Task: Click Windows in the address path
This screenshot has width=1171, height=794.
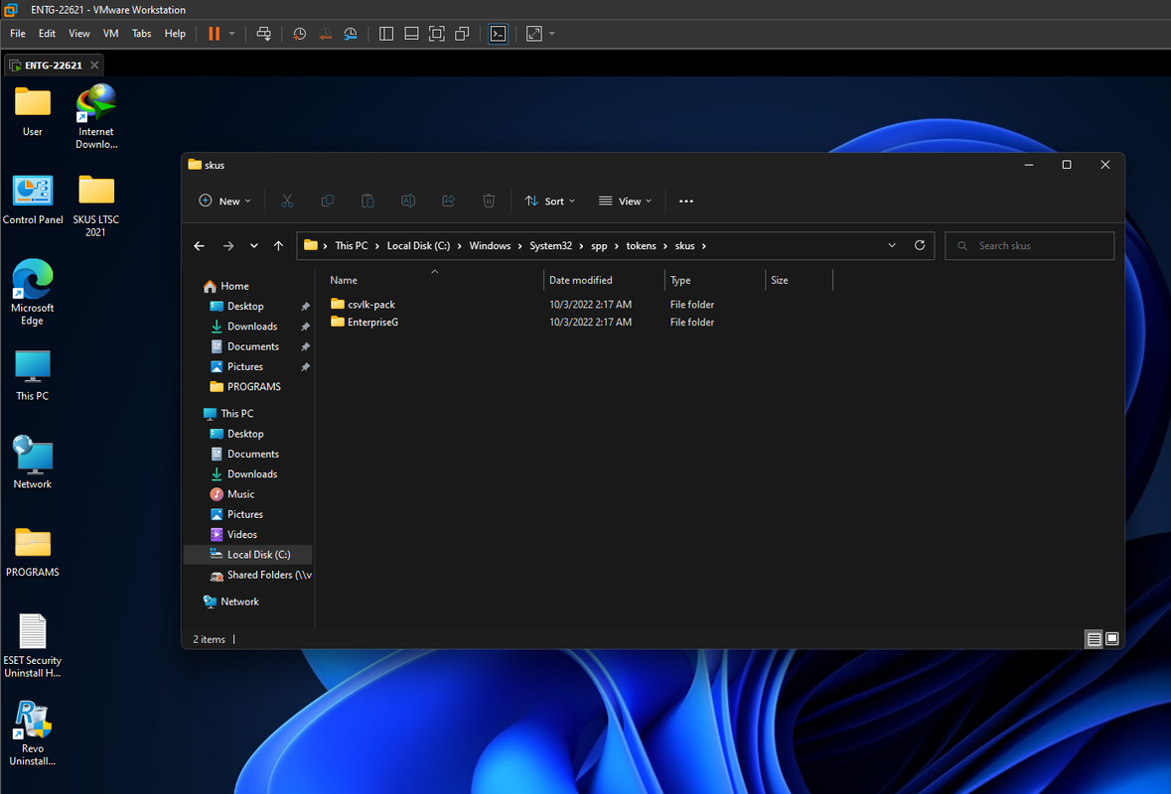Action: point(490,245)
